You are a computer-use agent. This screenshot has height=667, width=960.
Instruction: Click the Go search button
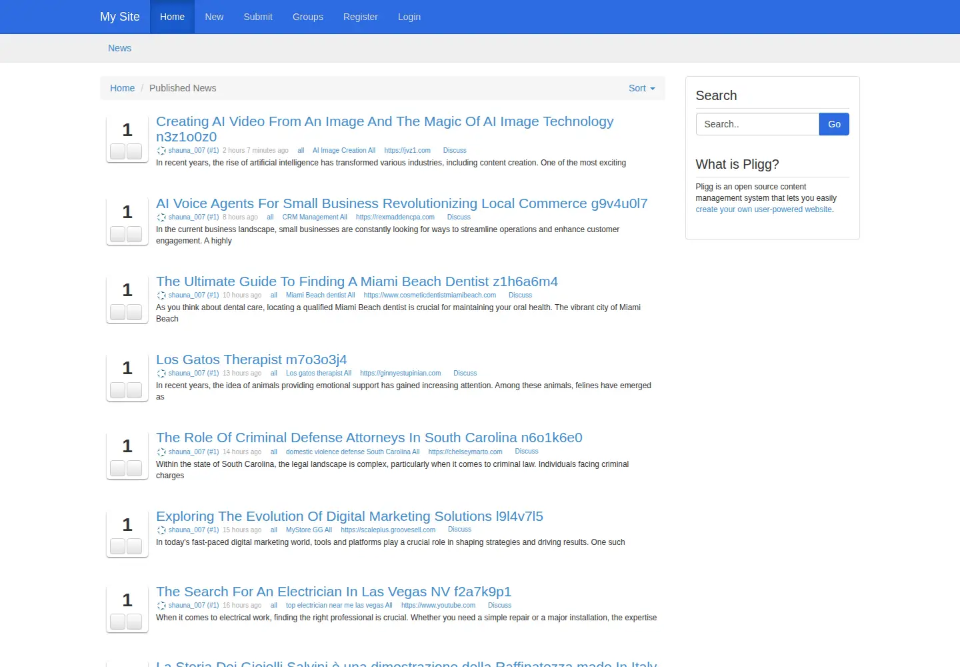834,124
